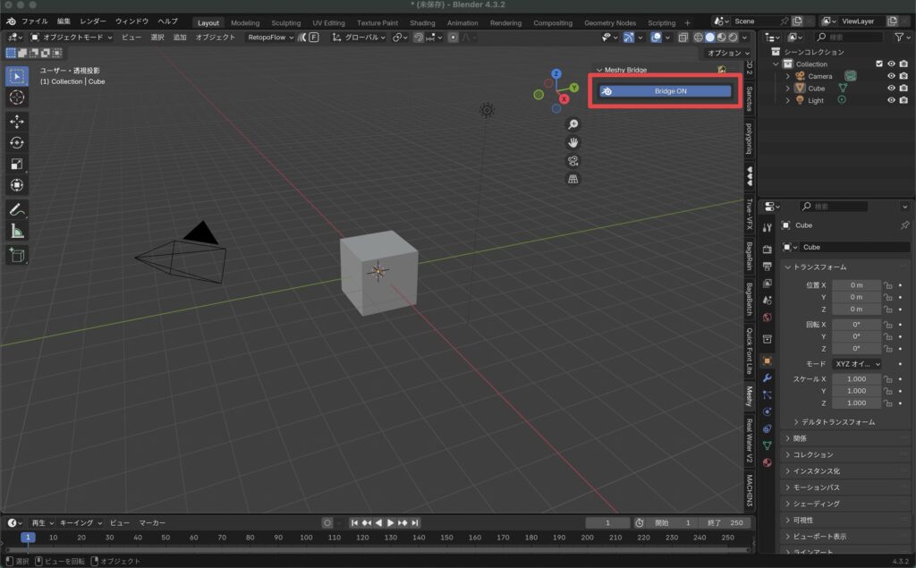Viewport: 916px width, 568px height.
Task: Open the レンダー menu
Action: (93, 21)
